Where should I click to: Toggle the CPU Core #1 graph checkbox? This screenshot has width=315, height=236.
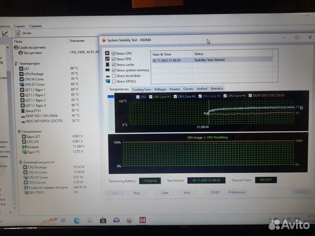click(x=150, y=97)
